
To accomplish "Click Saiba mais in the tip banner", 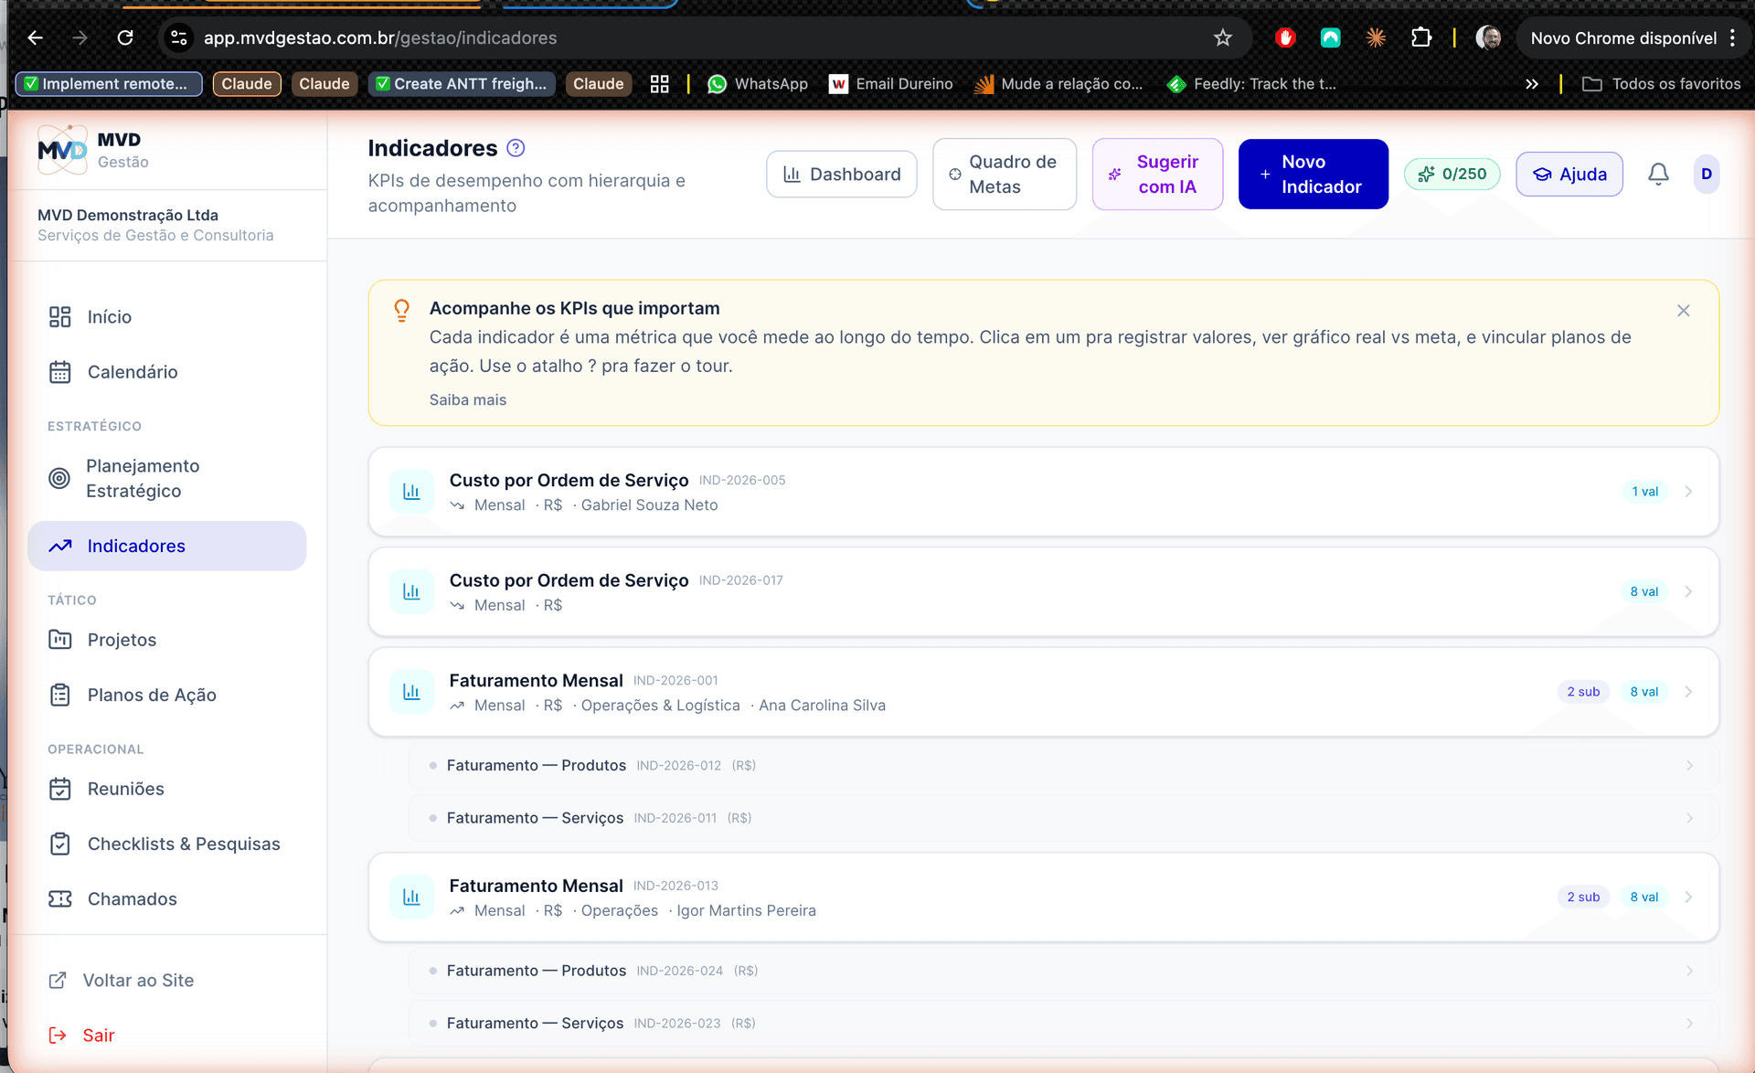I will point(468,399).
